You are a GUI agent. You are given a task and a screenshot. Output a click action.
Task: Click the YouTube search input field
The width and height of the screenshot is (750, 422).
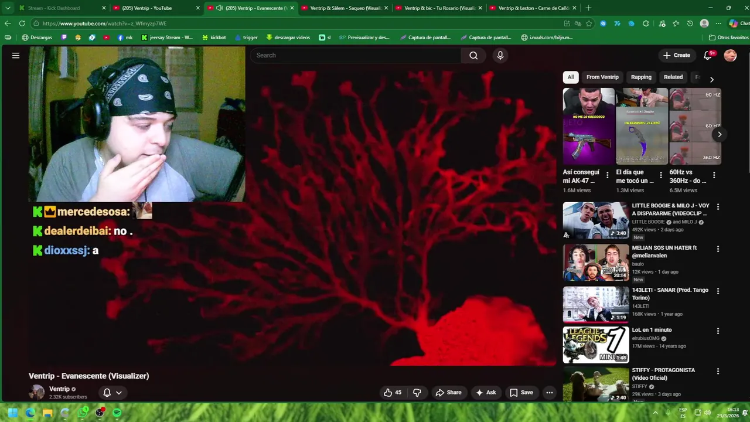(x=356, y=55)
